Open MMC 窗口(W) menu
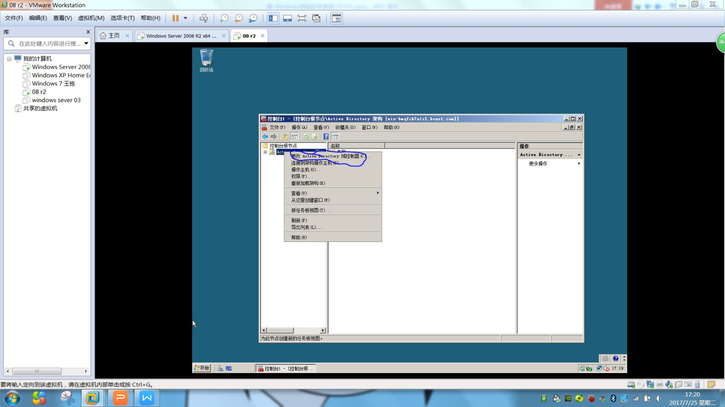Screen dimensions: 725x407 coord(369,128)
